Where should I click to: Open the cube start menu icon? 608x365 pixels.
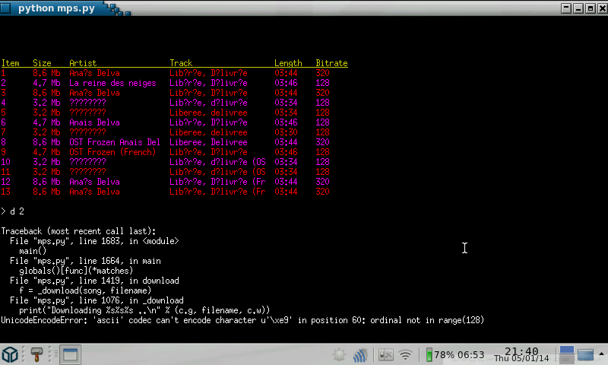(10, 354)
